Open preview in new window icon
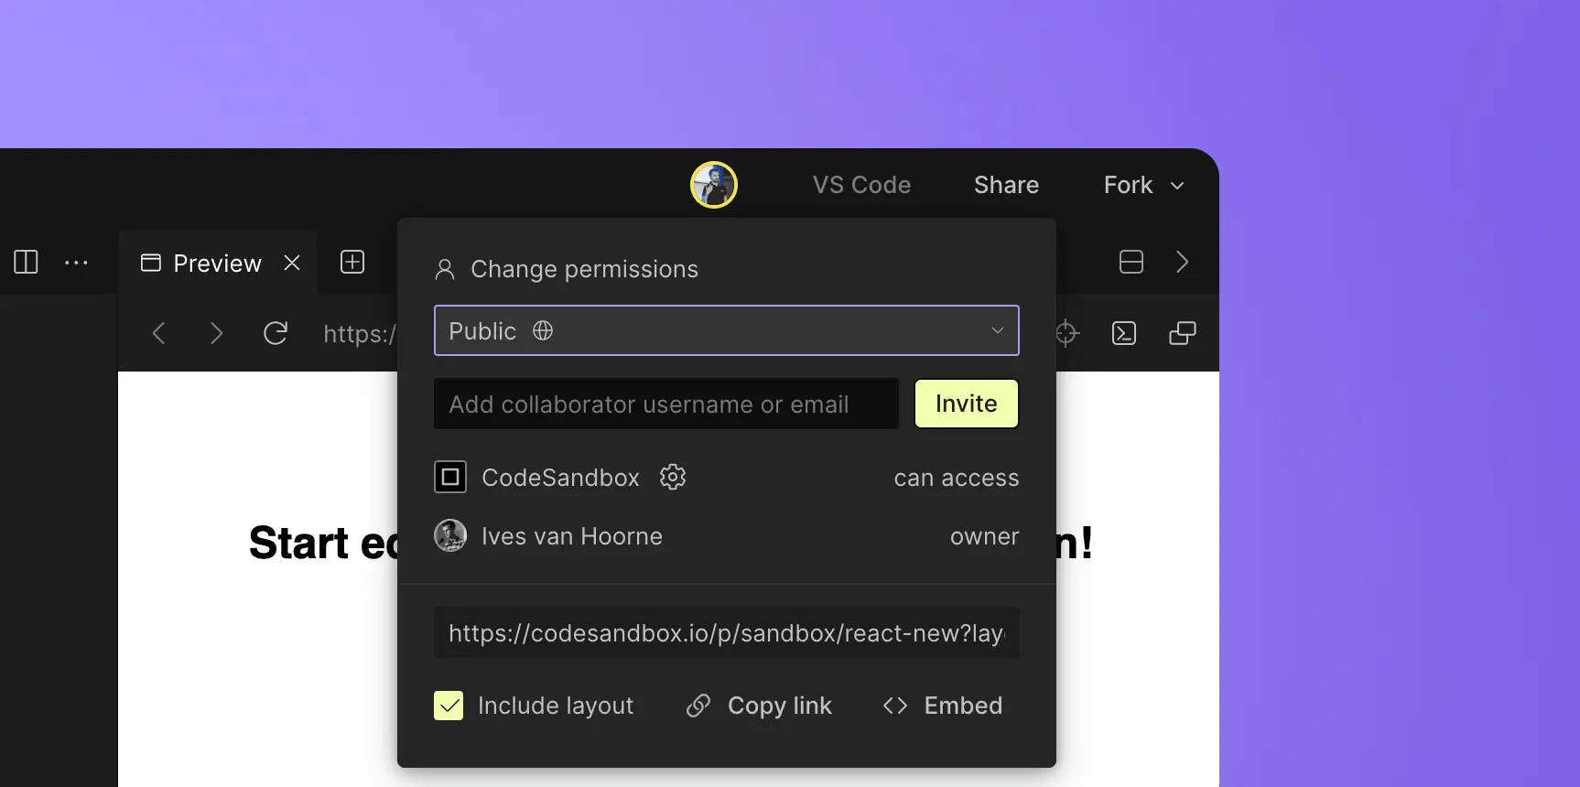The width and height of the screenshot is (1580, 787). [x=1182, y=332]
